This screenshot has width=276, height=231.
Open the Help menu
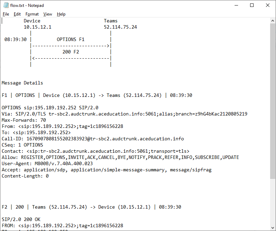click(x=61, y=14)
